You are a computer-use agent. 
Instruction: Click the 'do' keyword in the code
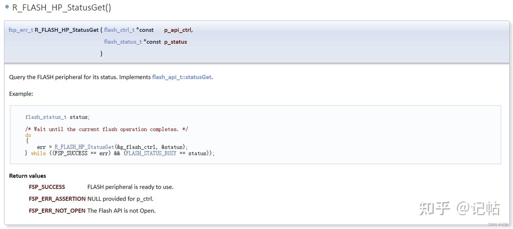28,135
